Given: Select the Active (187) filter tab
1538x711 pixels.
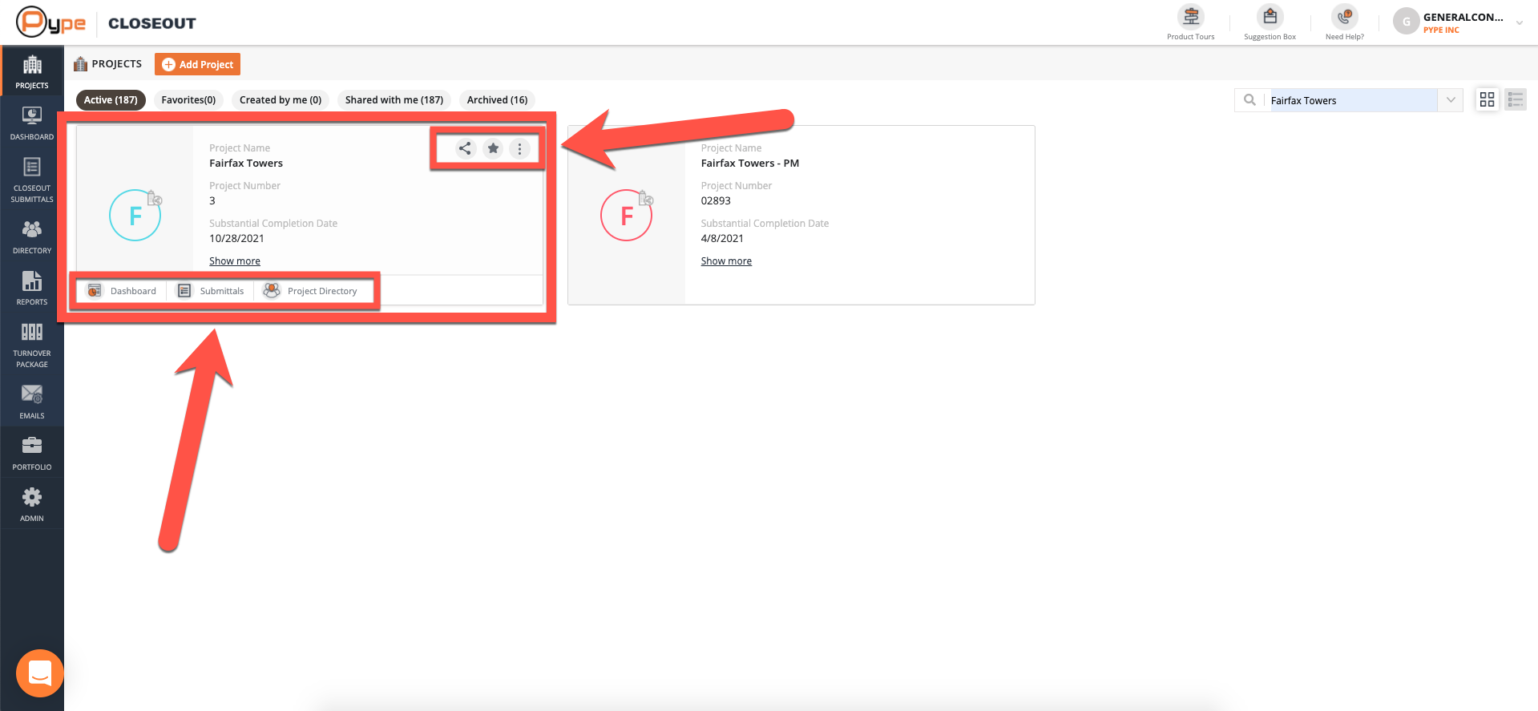Looking at the screenshot, I should pyautogui.click(x=111, y=100).
